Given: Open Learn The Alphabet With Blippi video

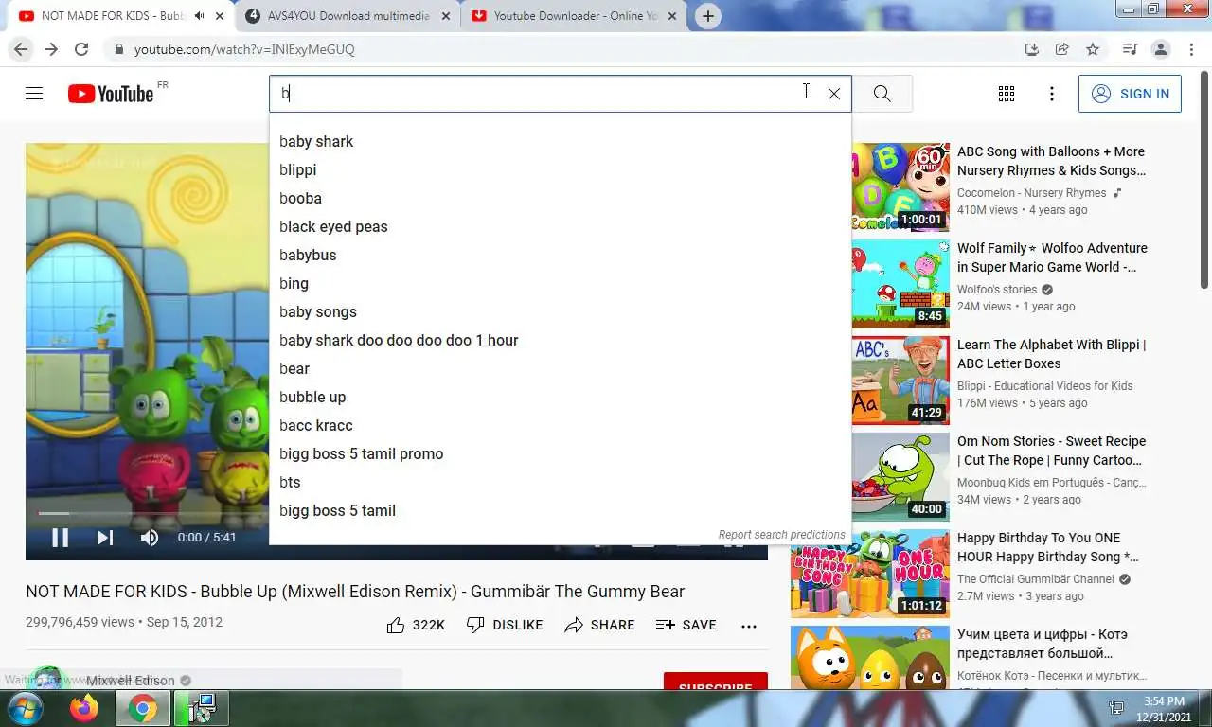Looking at the screenshot, I should [x=1051, y=354].
